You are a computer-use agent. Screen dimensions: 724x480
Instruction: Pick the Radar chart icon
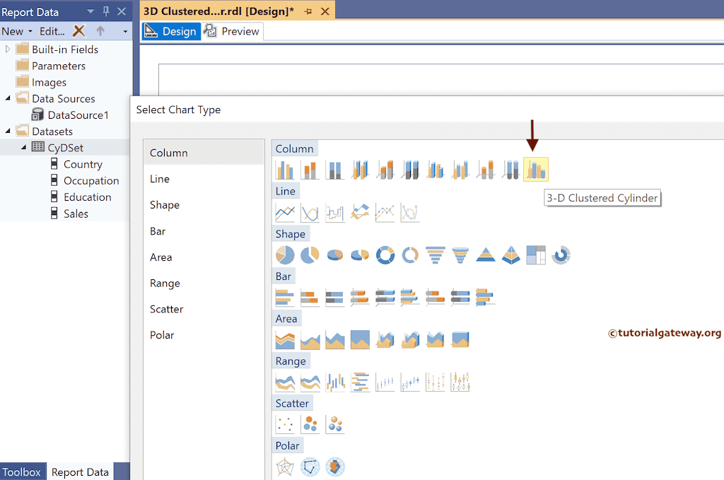pyautogui.click(x=285, y=467)
